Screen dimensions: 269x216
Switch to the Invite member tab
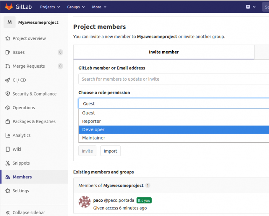164,52
